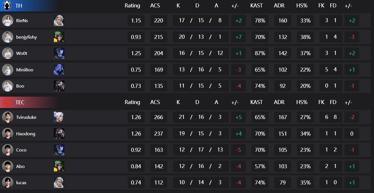Viewport: 374px width, 193px height.
Task: Click the TH team logo icon
Action: click(7, 5)
